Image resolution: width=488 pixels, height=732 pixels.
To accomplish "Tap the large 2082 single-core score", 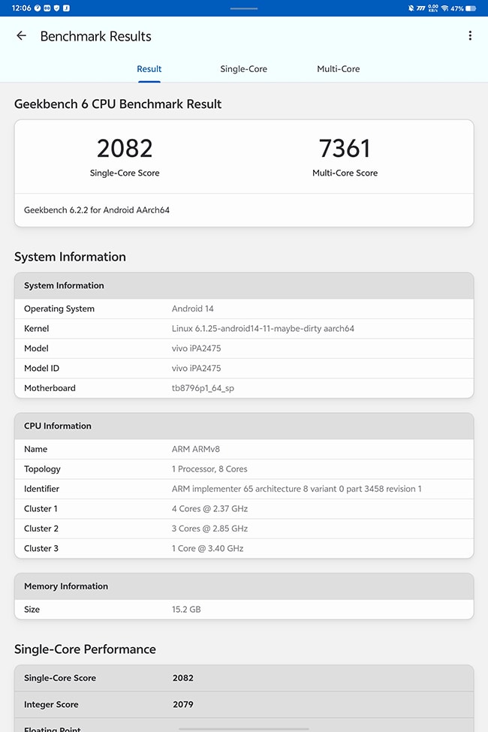I will 125,149.
